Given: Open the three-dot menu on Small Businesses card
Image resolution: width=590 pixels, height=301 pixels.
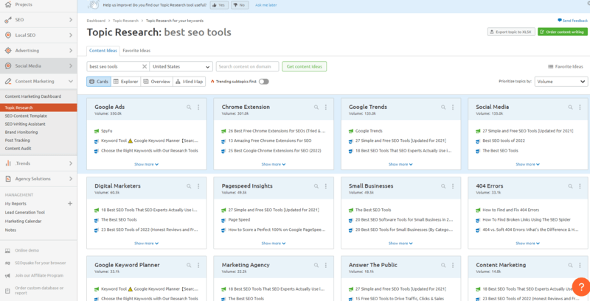Looking at the screenshot, I should [x=453, y=186].
